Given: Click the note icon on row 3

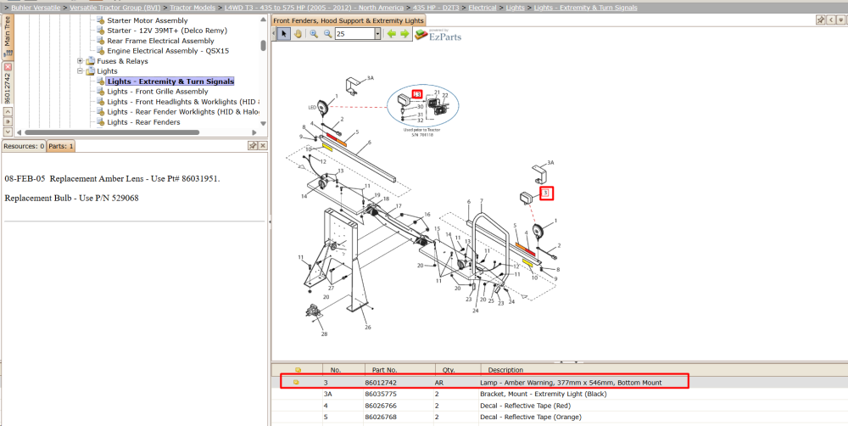Looking at the screenshot, I should (296, 383).
